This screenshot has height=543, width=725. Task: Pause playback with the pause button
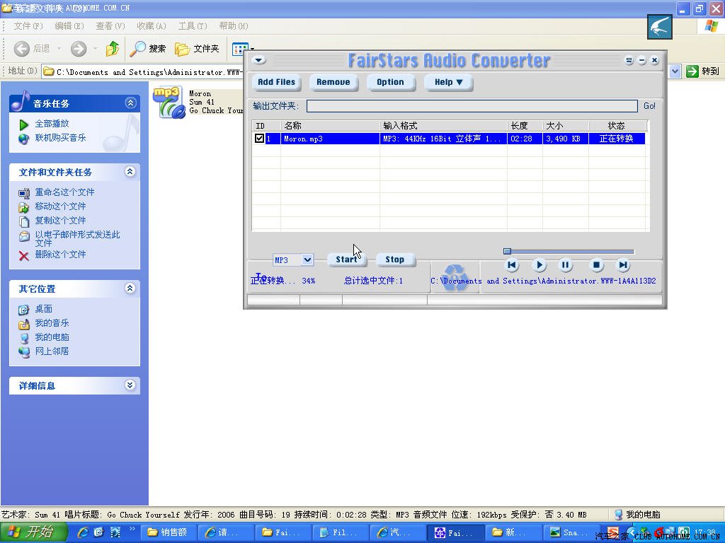[x=566, y=265]
